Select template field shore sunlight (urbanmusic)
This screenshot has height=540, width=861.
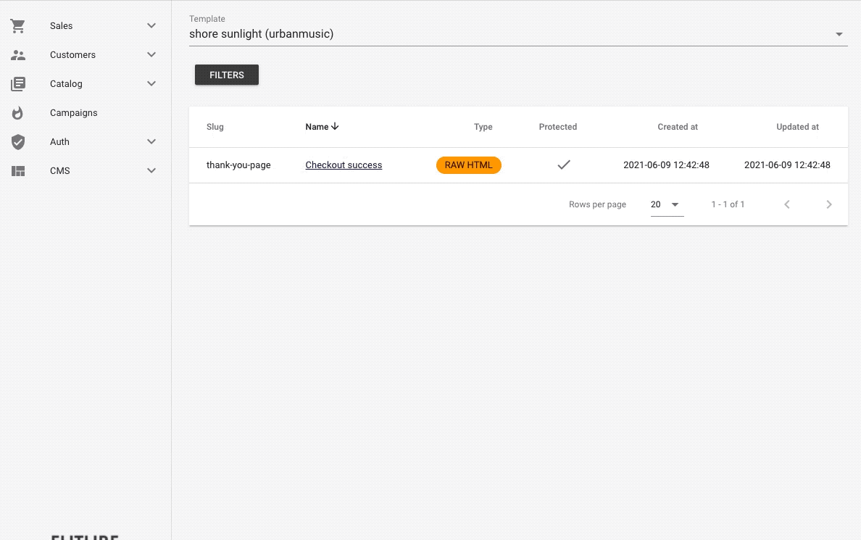518,34
